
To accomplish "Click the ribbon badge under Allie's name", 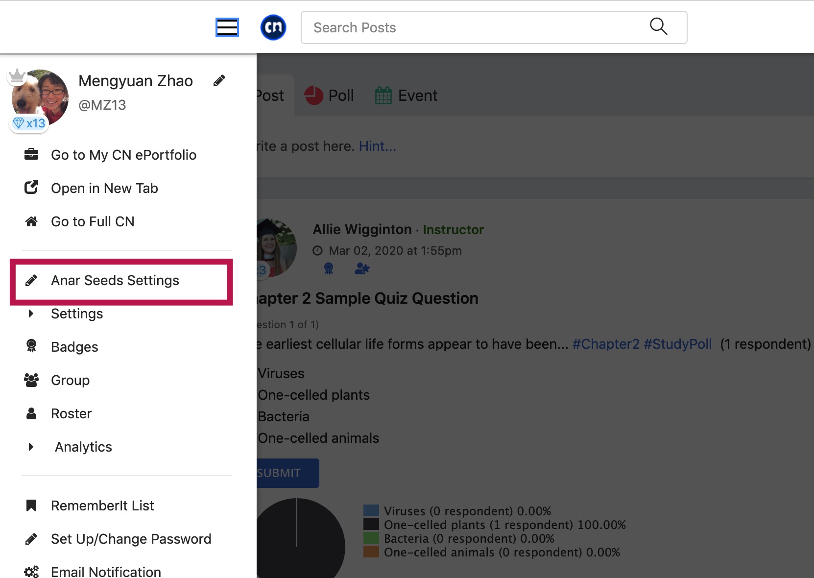I will click(329, 268).
